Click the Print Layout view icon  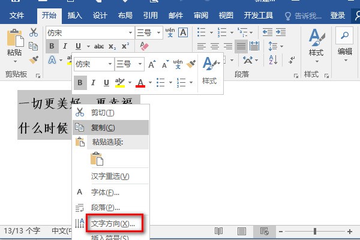click(x=242, y=231)
